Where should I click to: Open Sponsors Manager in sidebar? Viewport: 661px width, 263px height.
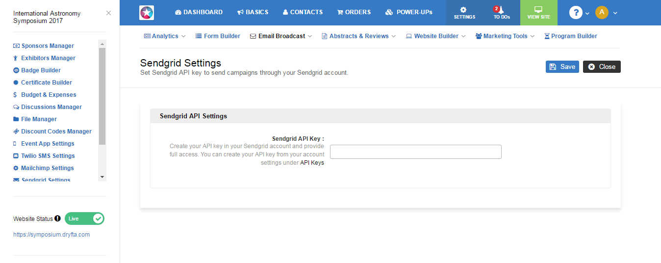pos(44,46)
